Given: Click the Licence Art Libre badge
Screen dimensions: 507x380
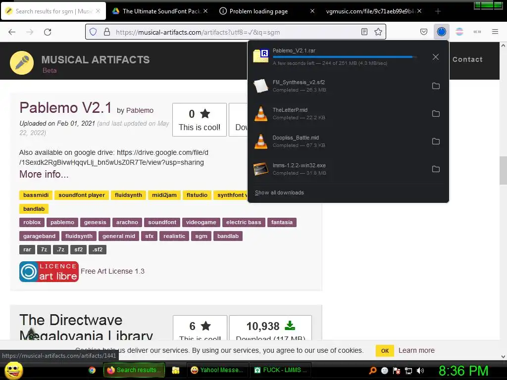Looking at the screenshot, I should point(49,272).
